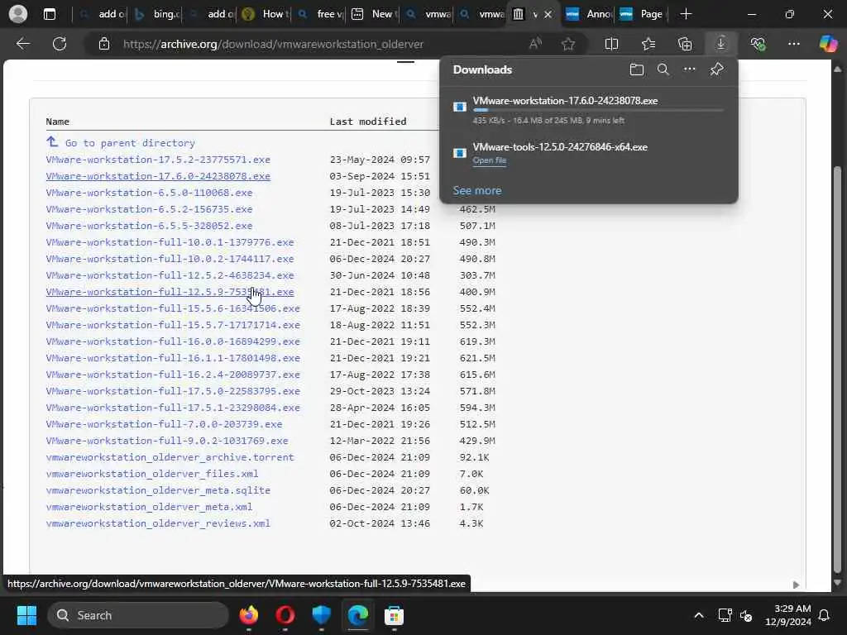Switch to the 'free v' tab
The width and height of the screenshot is (847, 635).
coord(320,14)
